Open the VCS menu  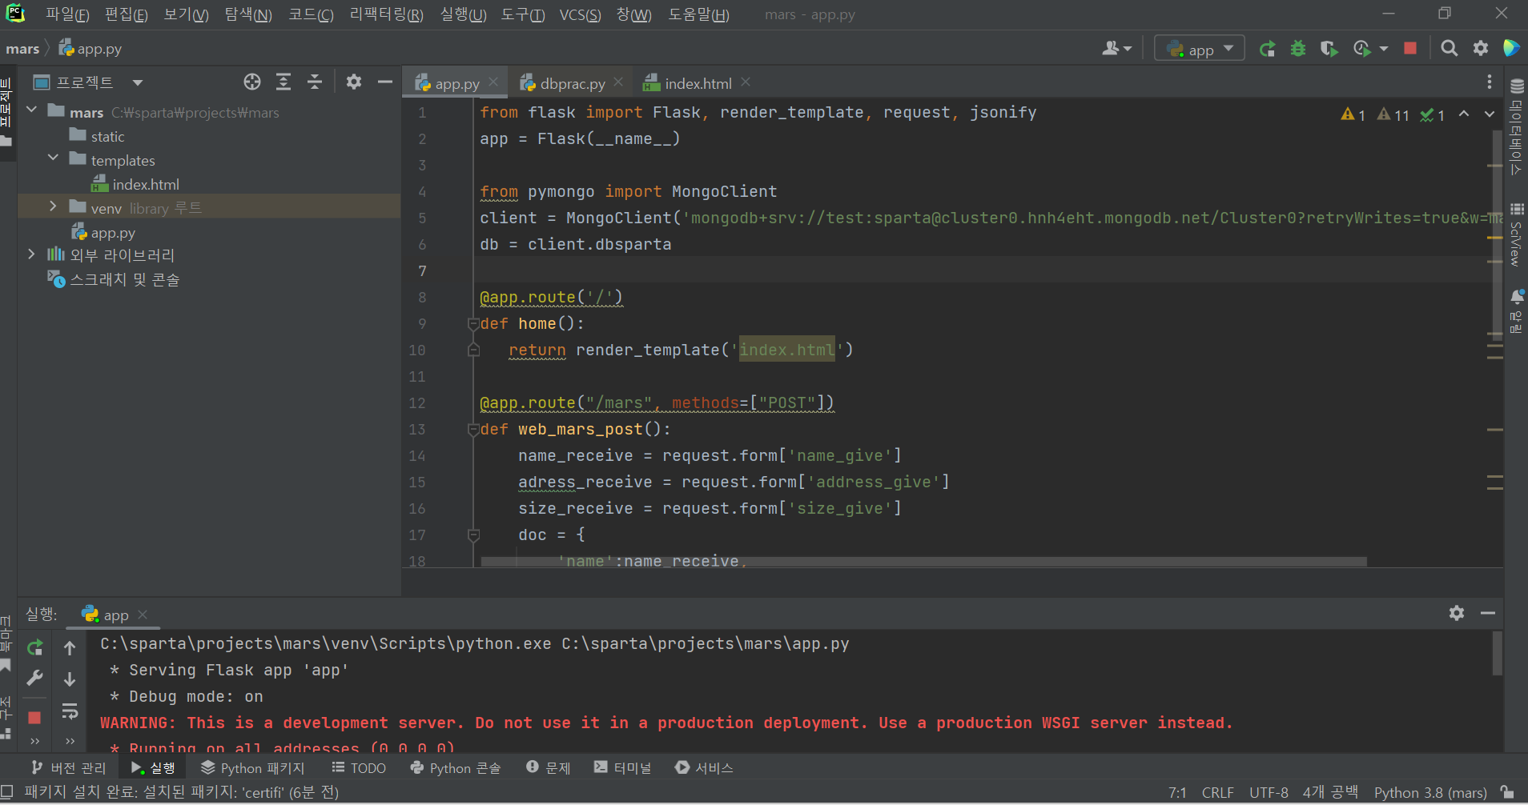tap(580, 14)
